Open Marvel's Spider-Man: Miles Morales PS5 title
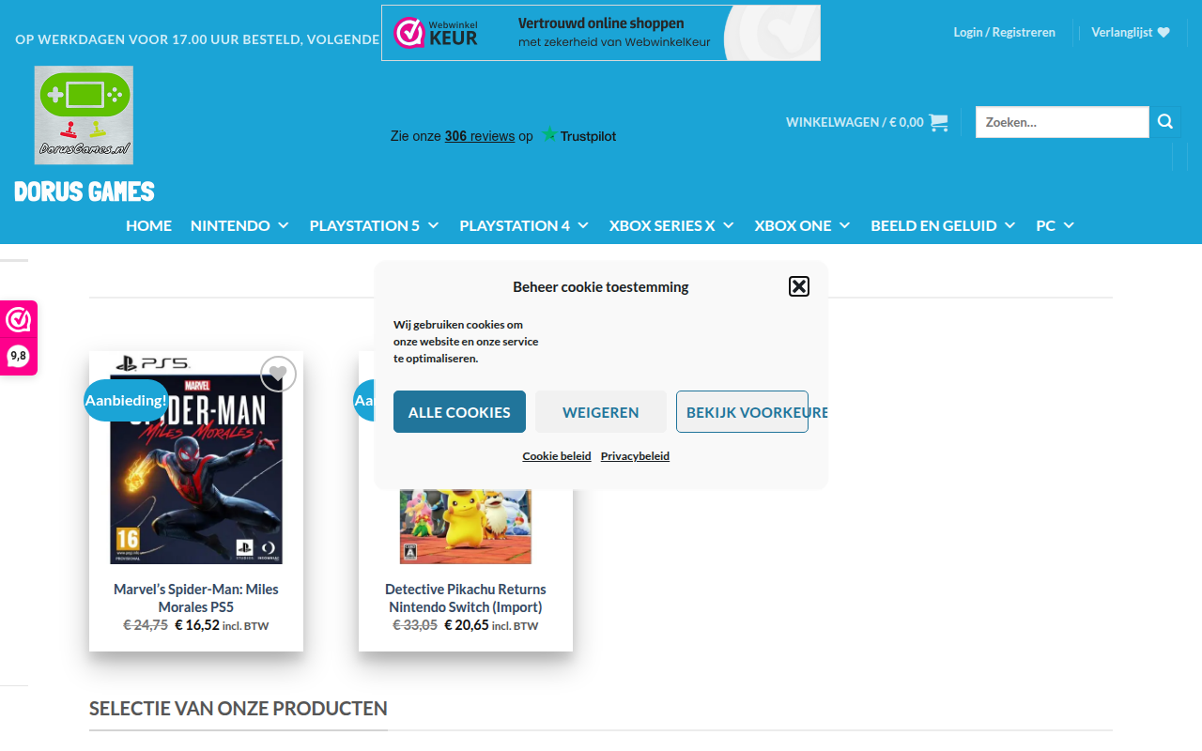This screenshot has width=1202, height=751. (x=196, y=598)
